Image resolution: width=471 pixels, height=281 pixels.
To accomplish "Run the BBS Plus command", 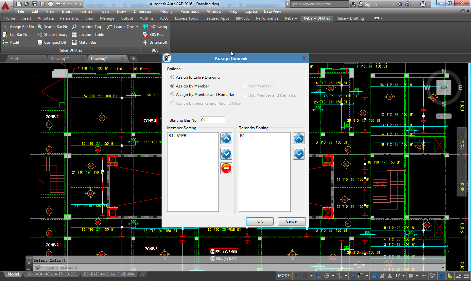I will coord(153,35).
